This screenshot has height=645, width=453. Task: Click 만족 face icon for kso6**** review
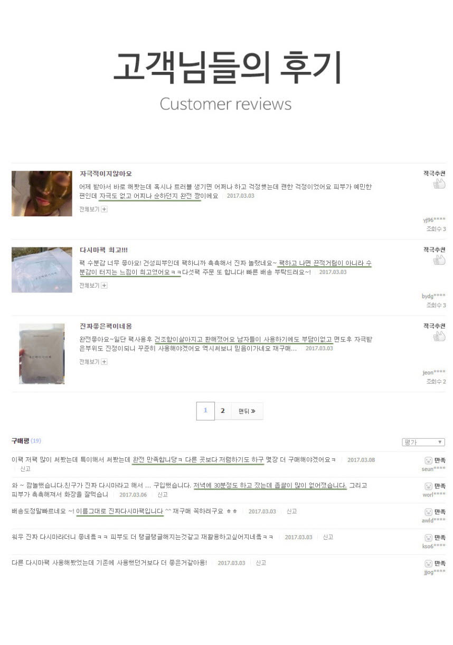point(428,537)
